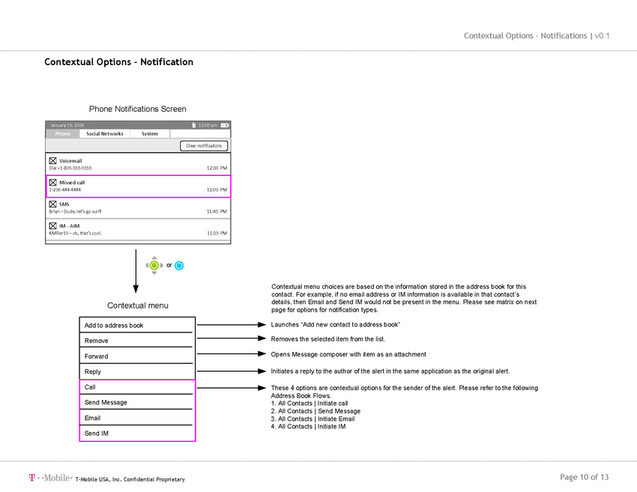Select Reply in the contextual menu
The width and height of the screenshot is (637, 492).
(137, 371)
